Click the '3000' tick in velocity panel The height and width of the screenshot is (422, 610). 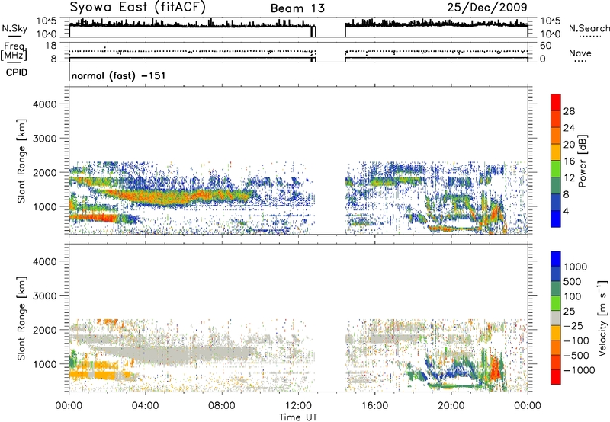click(x=45, y=296)
